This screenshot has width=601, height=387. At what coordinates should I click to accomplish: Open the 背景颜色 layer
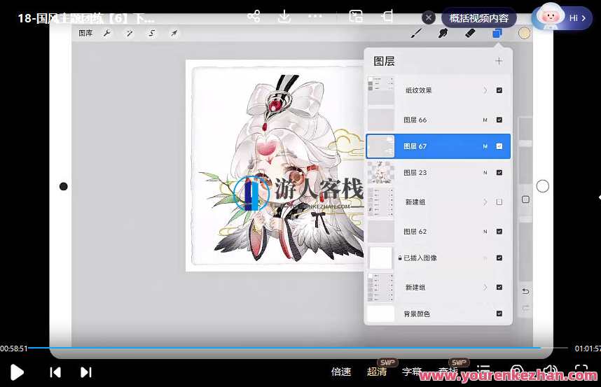[438, 314]
